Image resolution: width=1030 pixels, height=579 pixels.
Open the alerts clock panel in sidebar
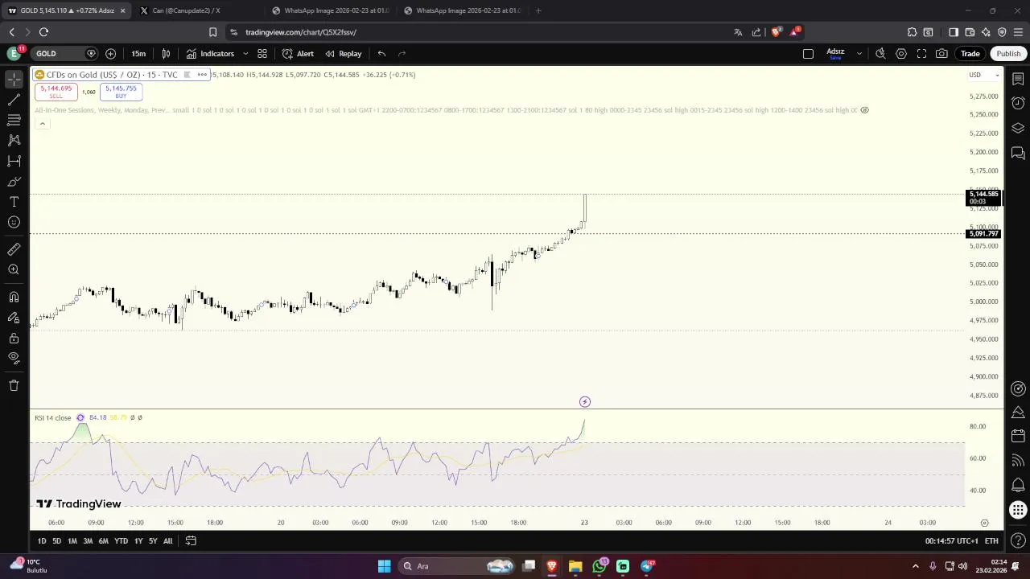pos(1018,103)
